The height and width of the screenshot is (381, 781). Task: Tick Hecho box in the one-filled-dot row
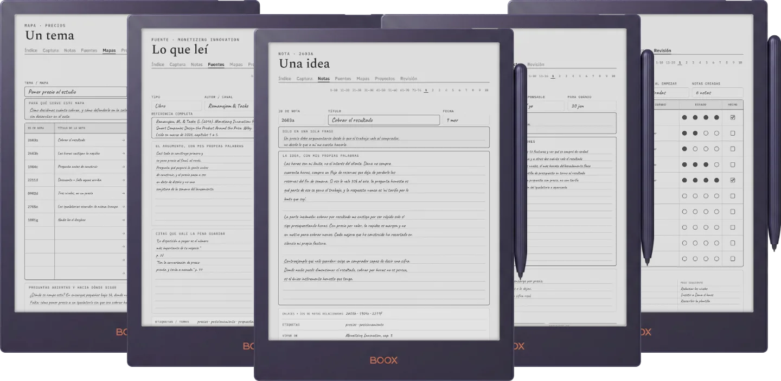coord(733,149)
